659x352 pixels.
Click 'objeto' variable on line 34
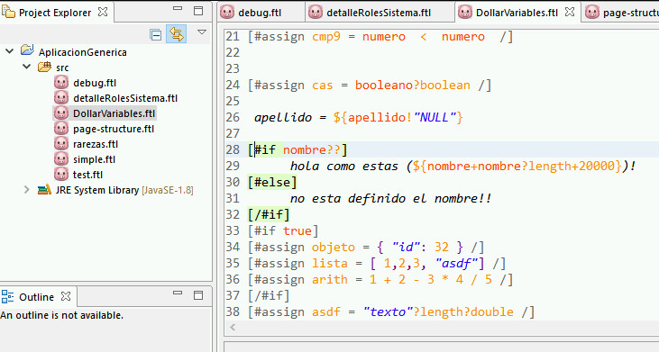click(334, 247)
